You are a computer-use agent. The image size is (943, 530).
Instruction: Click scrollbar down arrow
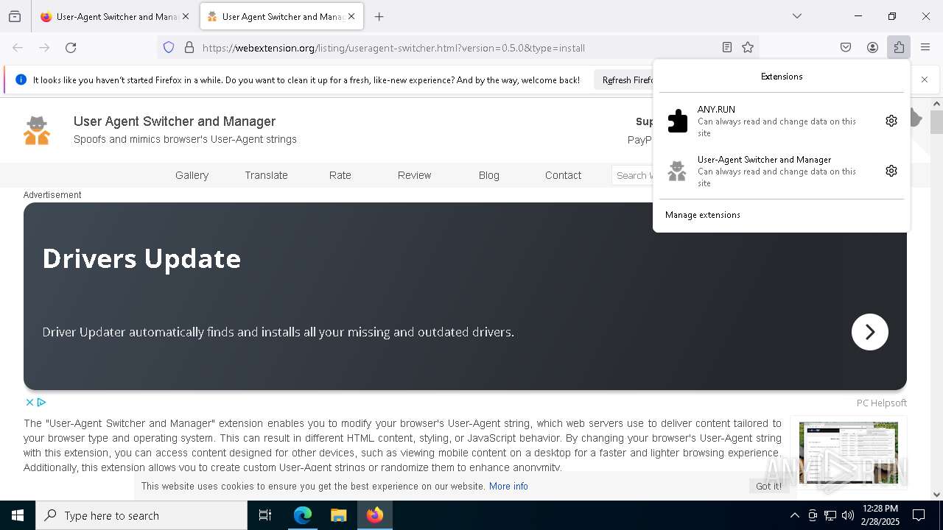936,495
